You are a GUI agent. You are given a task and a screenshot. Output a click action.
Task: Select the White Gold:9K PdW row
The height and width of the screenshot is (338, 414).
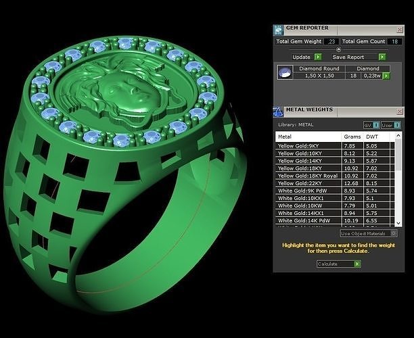coord(335,191)
